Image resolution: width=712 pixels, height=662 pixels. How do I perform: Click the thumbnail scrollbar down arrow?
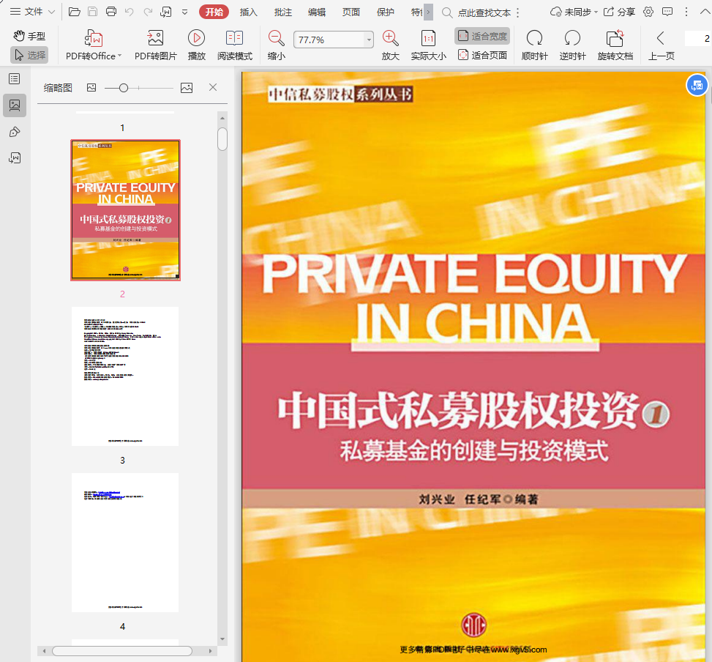tap(222, 639)
